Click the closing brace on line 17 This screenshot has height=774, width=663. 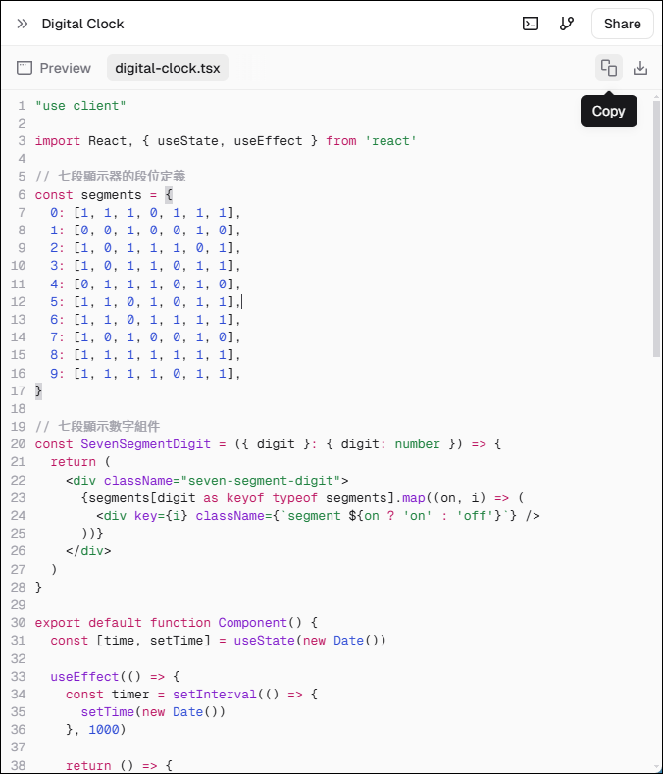(38, 391)
